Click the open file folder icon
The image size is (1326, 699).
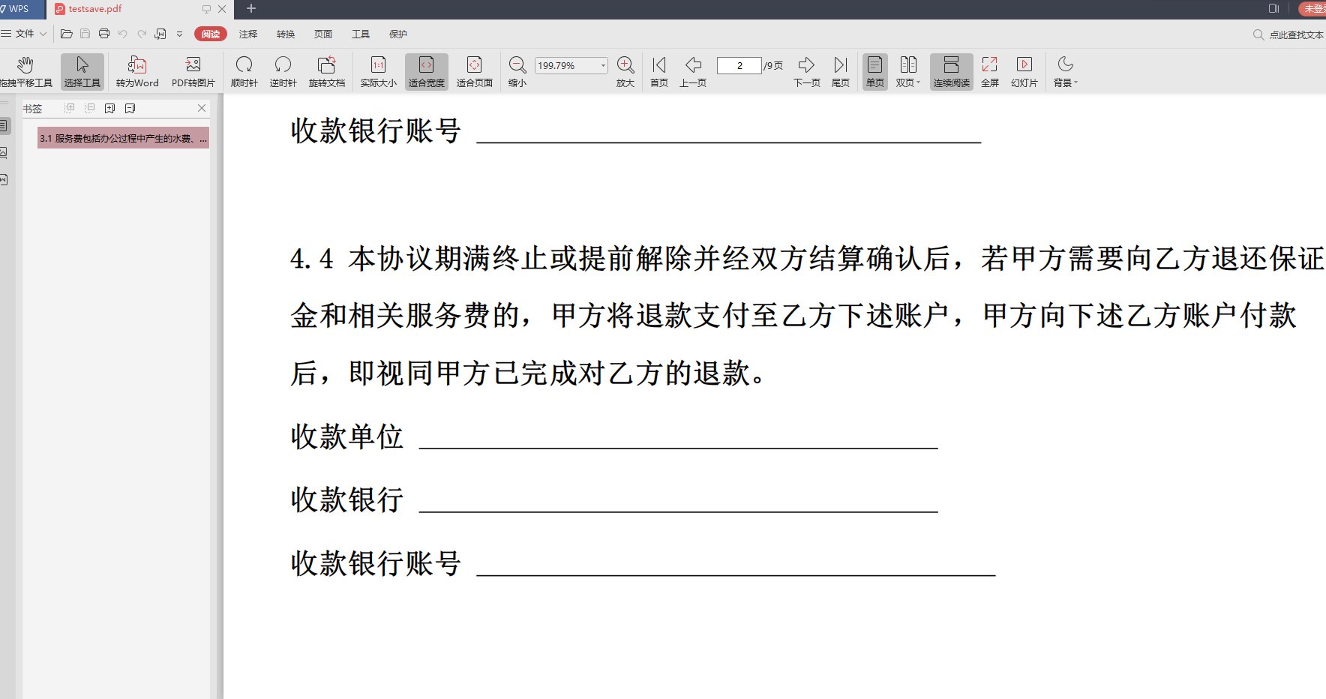66,34
